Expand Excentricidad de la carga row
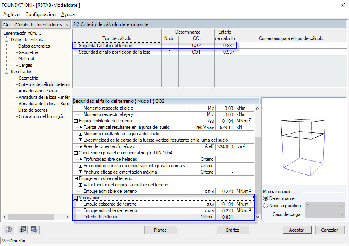This screenshot has width=349, height=246. coord(80,140)
